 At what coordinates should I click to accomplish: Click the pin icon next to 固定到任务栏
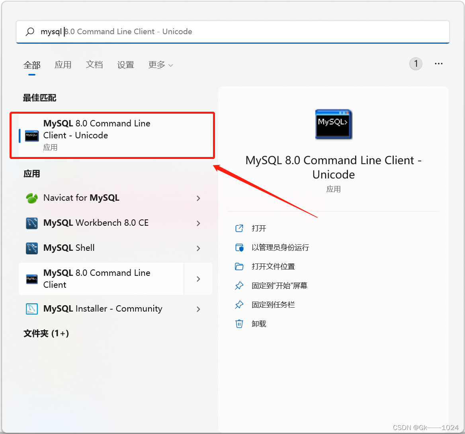(239, 304)
